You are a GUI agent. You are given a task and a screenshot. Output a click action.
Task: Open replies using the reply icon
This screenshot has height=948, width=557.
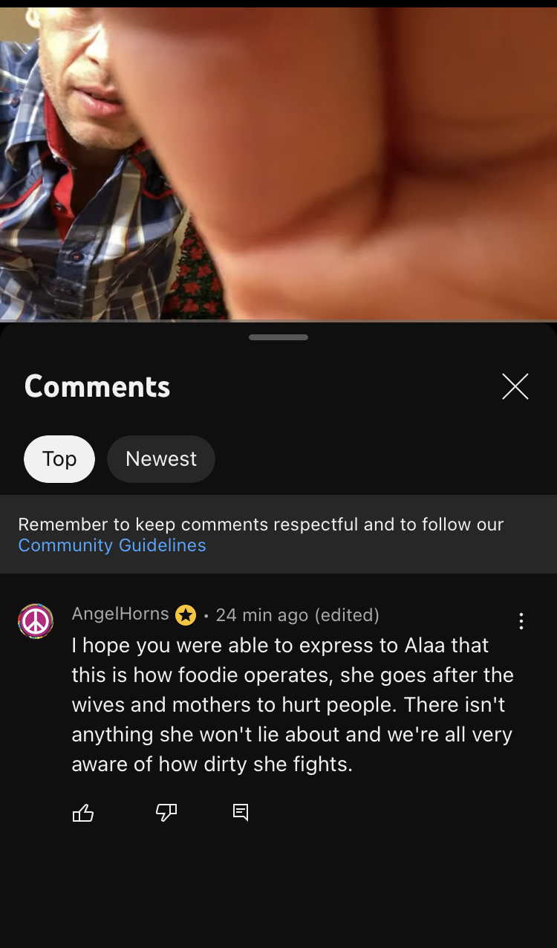(x=241, y=813)
